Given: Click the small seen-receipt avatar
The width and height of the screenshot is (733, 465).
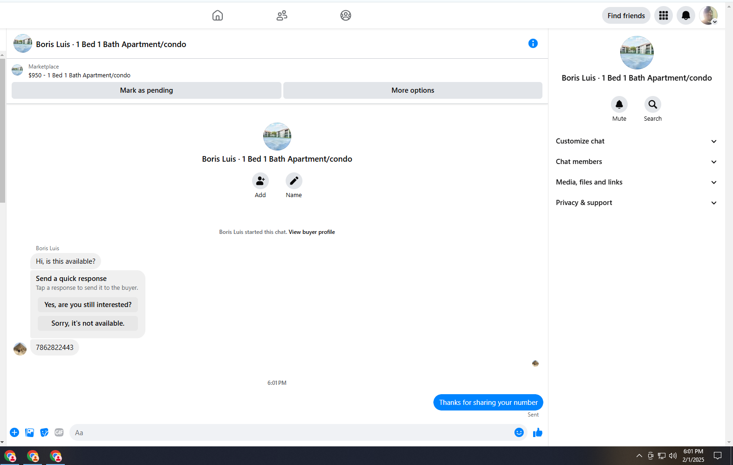Looking at the screenshot, I should coord(535,363).
